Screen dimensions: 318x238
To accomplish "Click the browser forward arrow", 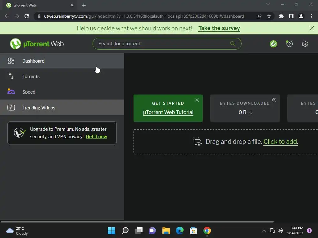I will 17,16.
